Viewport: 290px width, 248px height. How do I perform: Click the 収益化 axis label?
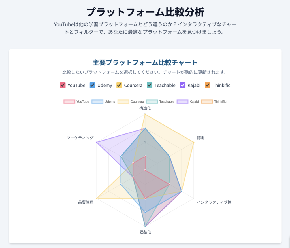click(x=145, y=232)
